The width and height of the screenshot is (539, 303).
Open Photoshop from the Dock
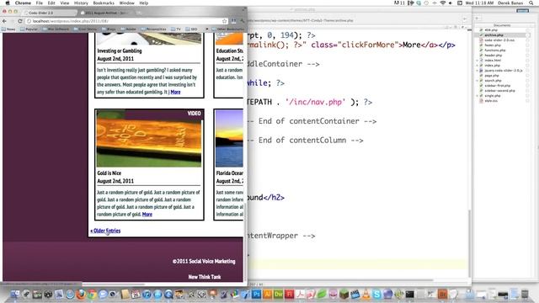256,295
